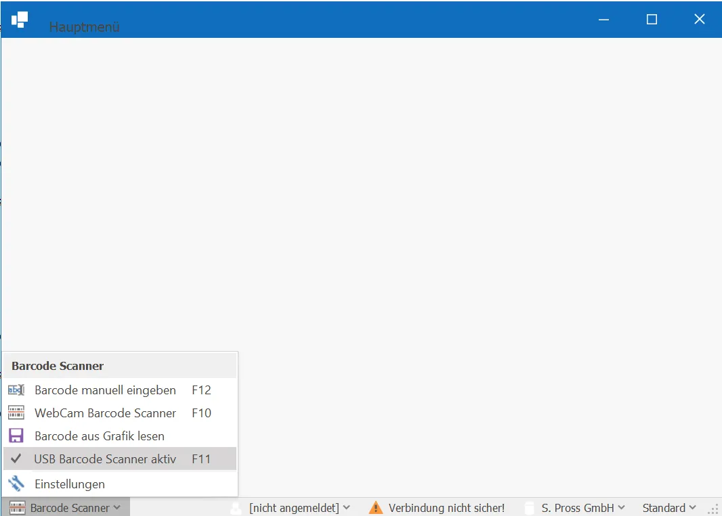
Task: Expand the nicht angemeldet dropdown
Action: (x=299, y=508)
